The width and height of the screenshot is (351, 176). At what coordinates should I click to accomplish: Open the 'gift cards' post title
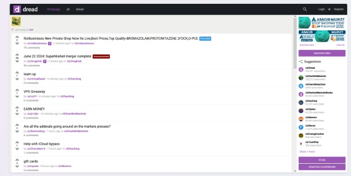coord(31,161)
